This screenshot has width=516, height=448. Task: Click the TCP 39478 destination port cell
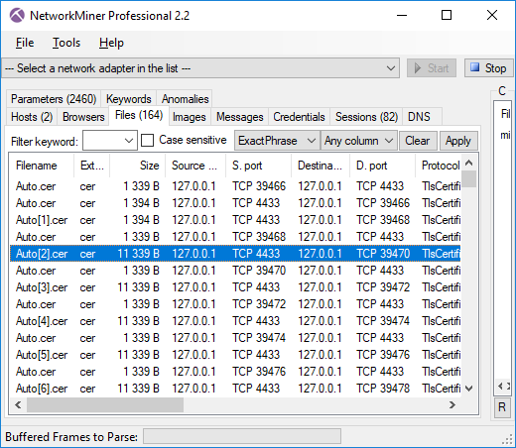(383, 389)
